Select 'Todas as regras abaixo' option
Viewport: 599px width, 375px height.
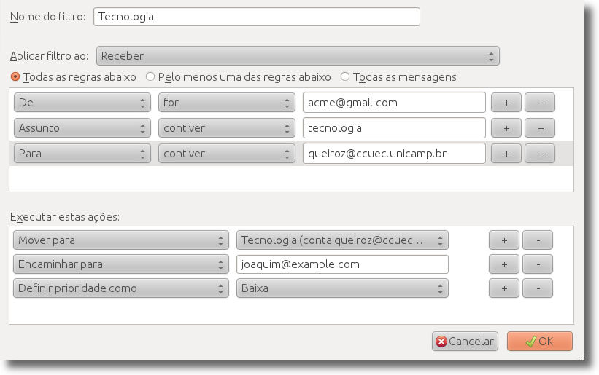tap(15, 76)
